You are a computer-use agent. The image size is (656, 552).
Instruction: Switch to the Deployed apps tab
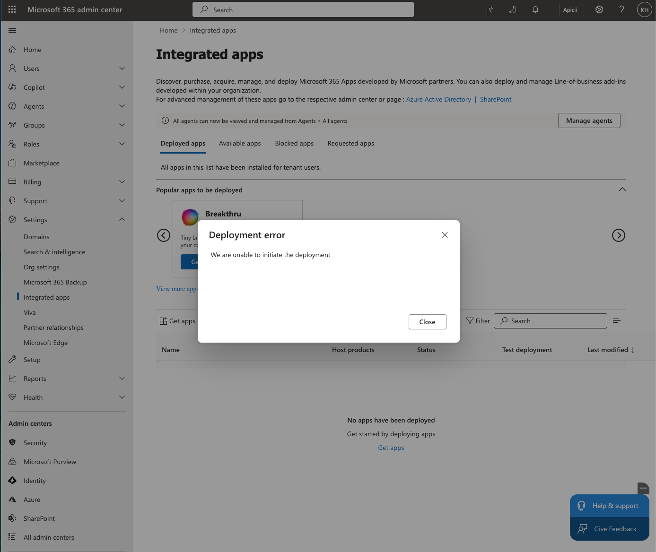point(183,143)
